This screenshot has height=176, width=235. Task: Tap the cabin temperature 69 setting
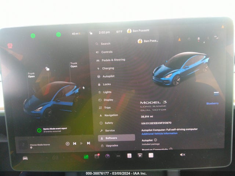(x=55, y=158)
